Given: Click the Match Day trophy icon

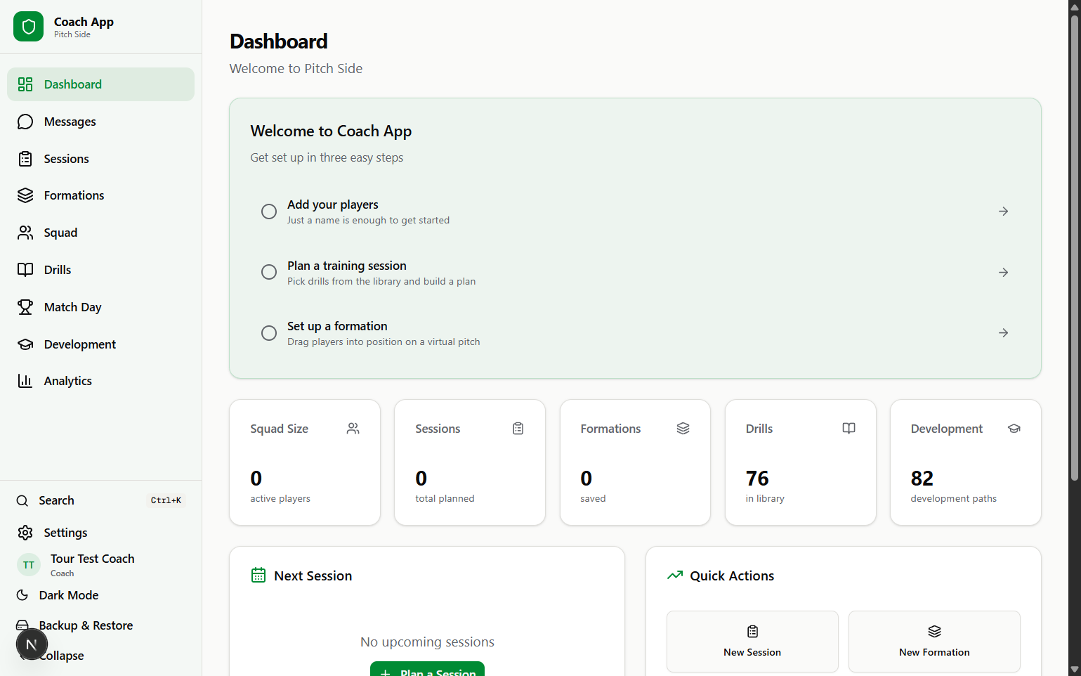Looking at the screenshot, I should tap(25, 307).
